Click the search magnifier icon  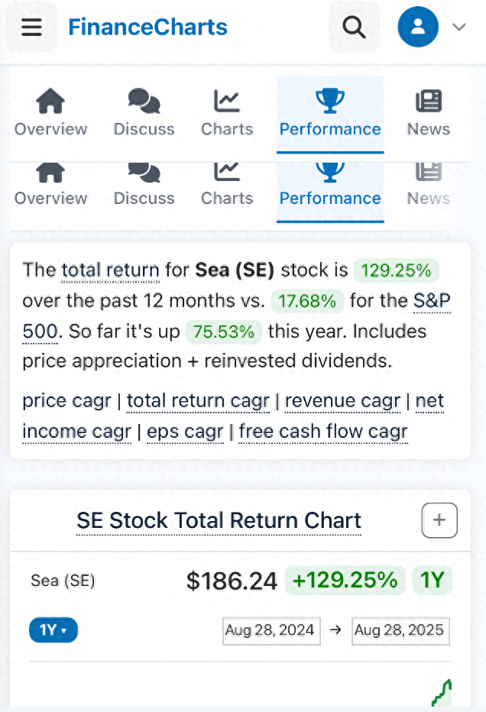pyautogui.click(x=354, y=28)
